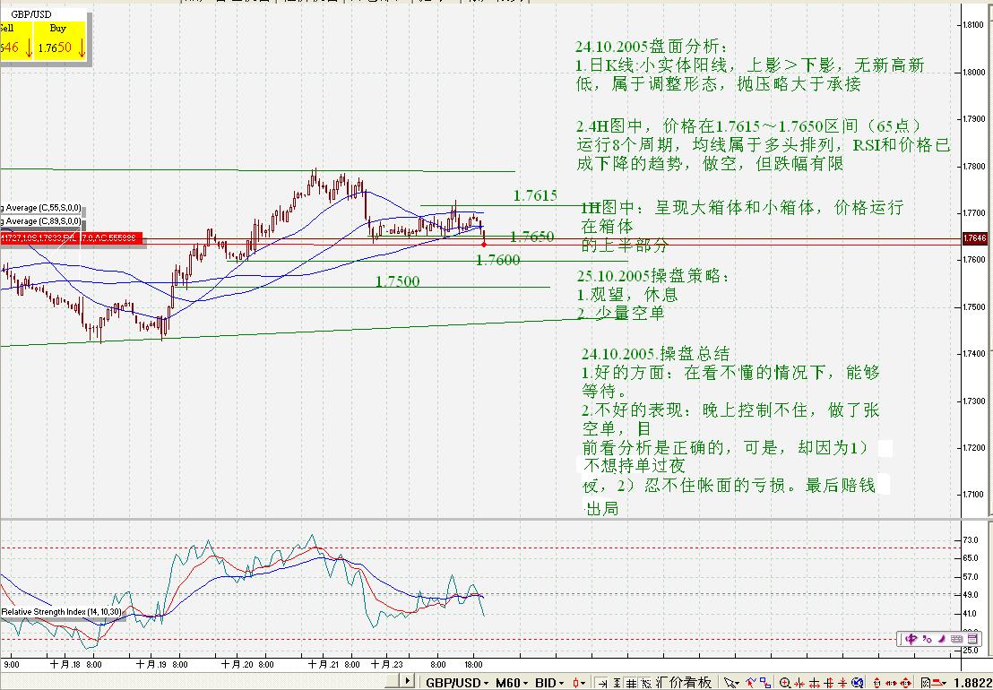Open the GBP/USD symbol dropdown in bottom toolbar
This screenshot has height=690, width=993.
click(x=457, y=683)
